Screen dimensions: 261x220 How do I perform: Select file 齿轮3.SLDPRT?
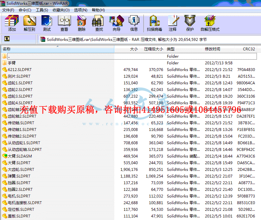(x=20, y=96)
